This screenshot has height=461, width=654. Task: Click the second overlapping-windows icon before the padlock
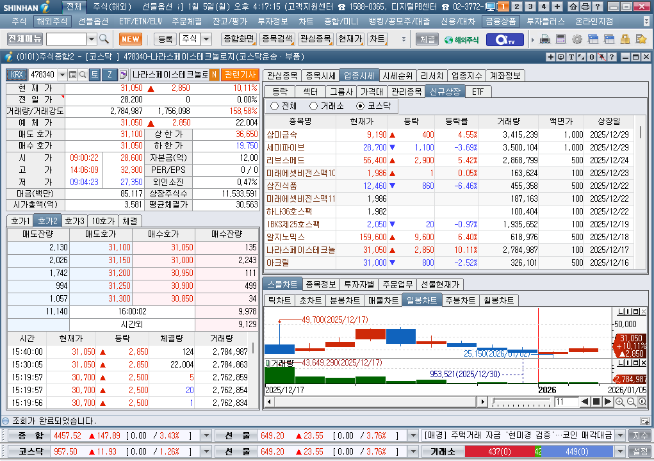tap(609, 39)
